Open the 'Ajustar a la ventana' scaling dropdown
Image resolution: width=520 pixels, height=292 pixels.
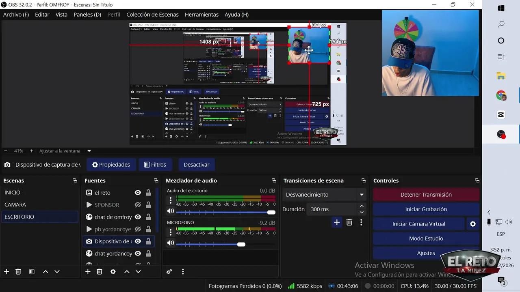(x=89, y=151)
